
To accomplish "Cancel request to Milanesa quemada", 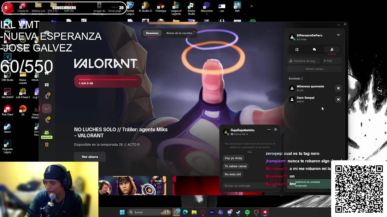I will pyautogui.click(x=338, y=88).
